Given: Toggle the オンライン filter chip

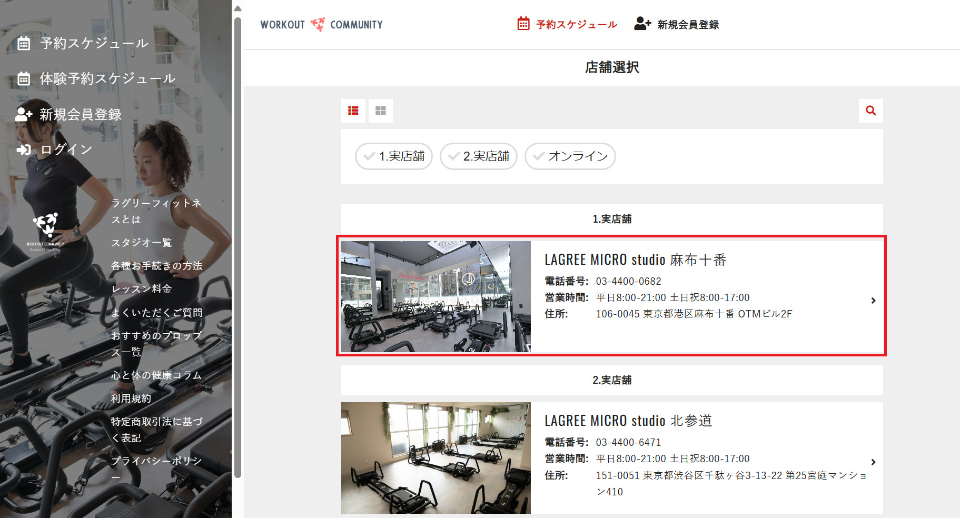Looking at the screenshot, I should click(570, 156).
